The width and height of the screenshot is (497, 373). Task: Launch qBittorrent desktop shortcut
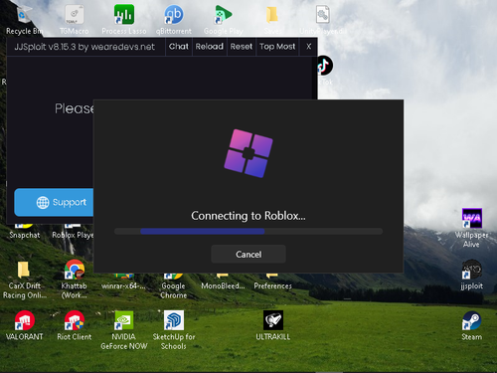click(174, 19)
